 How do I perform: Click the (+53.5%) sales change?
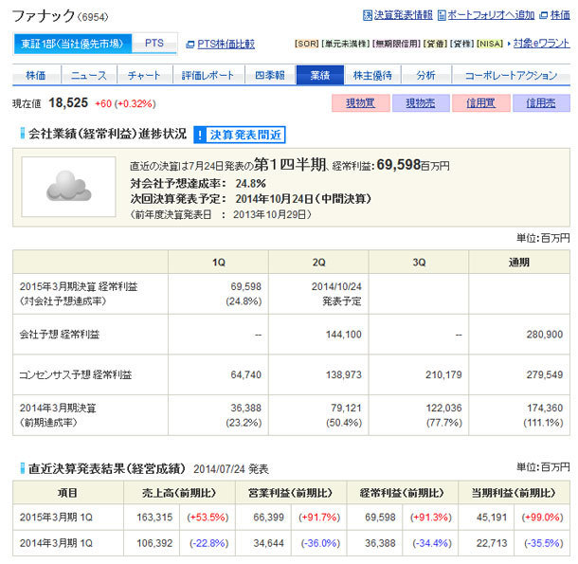pyautogui.click(x=208, y=518)
